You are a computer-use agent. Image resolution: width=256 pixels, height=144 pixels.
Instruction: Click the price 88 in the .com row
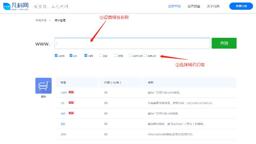tap(106, 93)
